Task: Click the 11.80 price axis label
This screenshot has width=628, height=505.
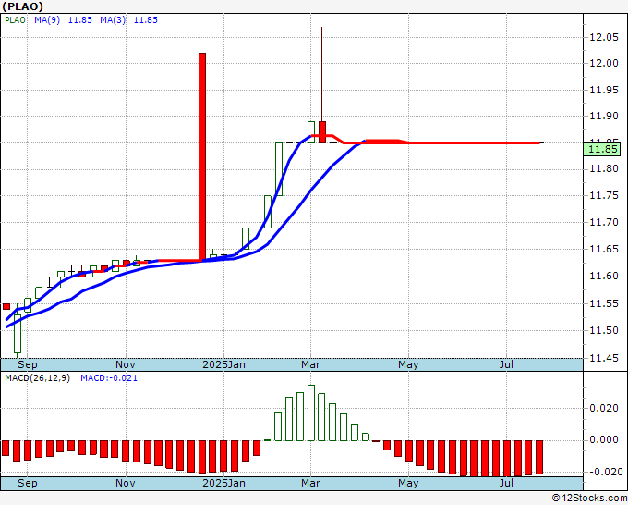Action: pos(604,169)
